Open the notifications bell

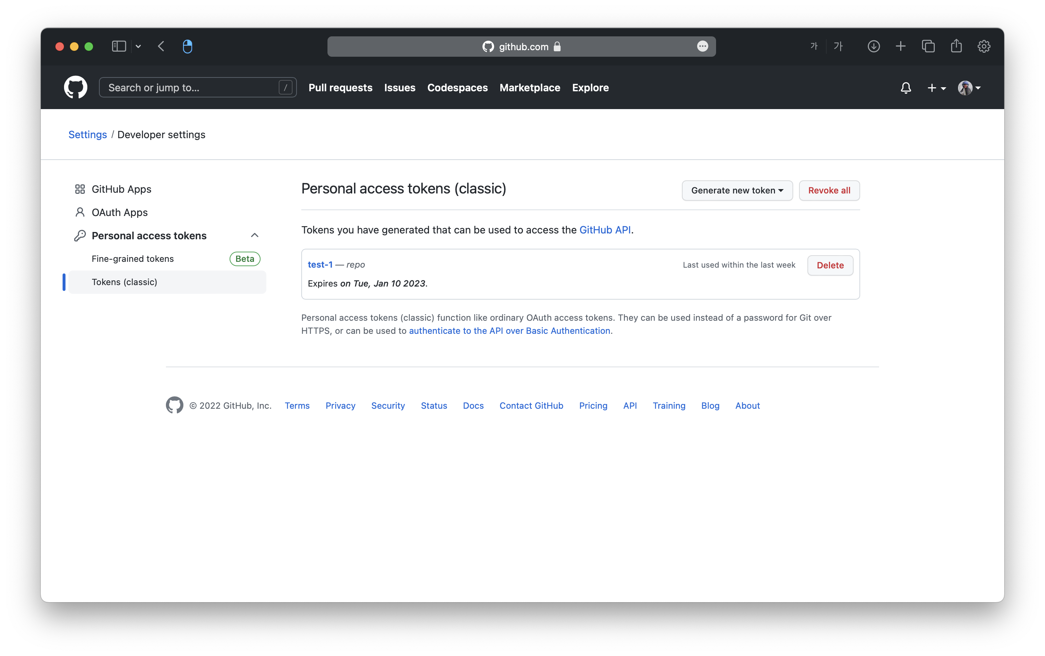tap(905, 88)
